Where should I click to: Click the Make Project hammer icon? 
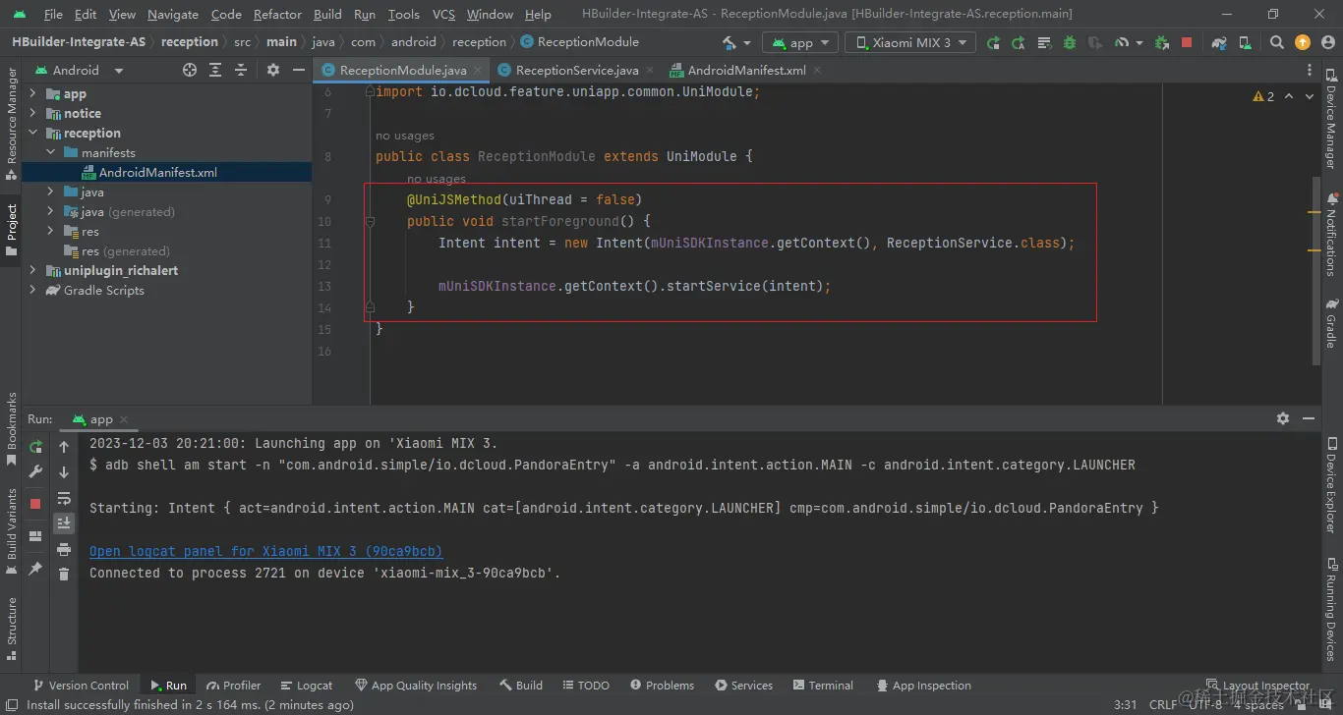729,42
